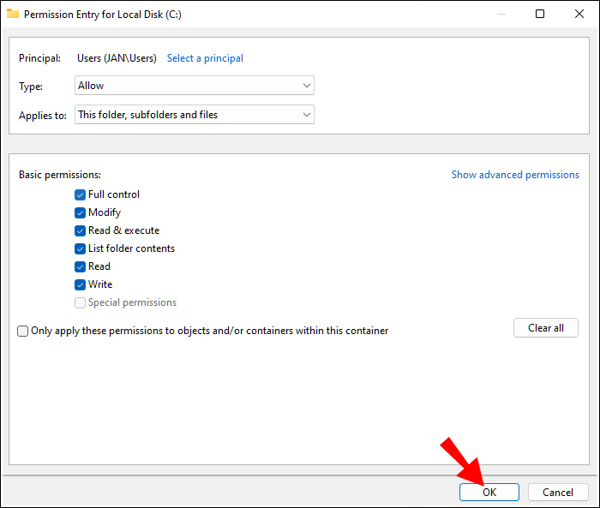Open Show advanced permissions link

tap(515, 175)
